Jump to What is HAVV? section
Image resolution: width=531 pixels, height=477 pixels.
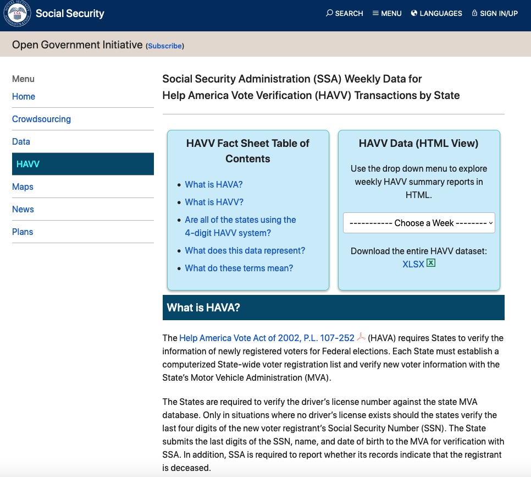click(x=214, y=202)
